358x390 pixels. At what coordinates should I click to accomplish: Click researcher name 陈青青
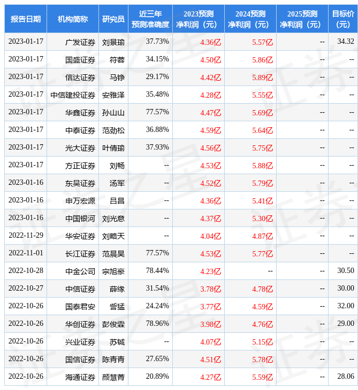coord(113,360)
